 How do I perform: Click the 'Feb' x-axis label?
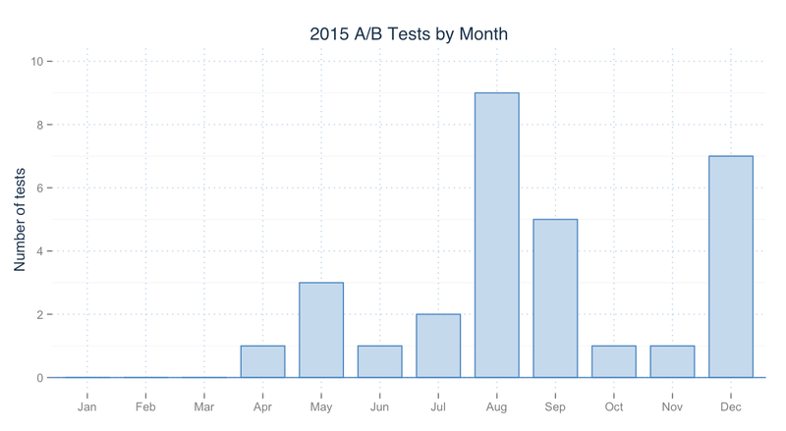click(x=145, y=406)
